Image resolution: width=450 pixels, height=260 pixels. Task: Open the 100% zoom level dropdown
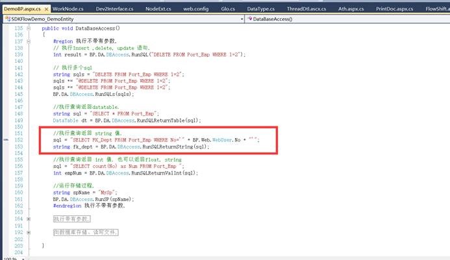pyautogui.click(x=23, y=259)
